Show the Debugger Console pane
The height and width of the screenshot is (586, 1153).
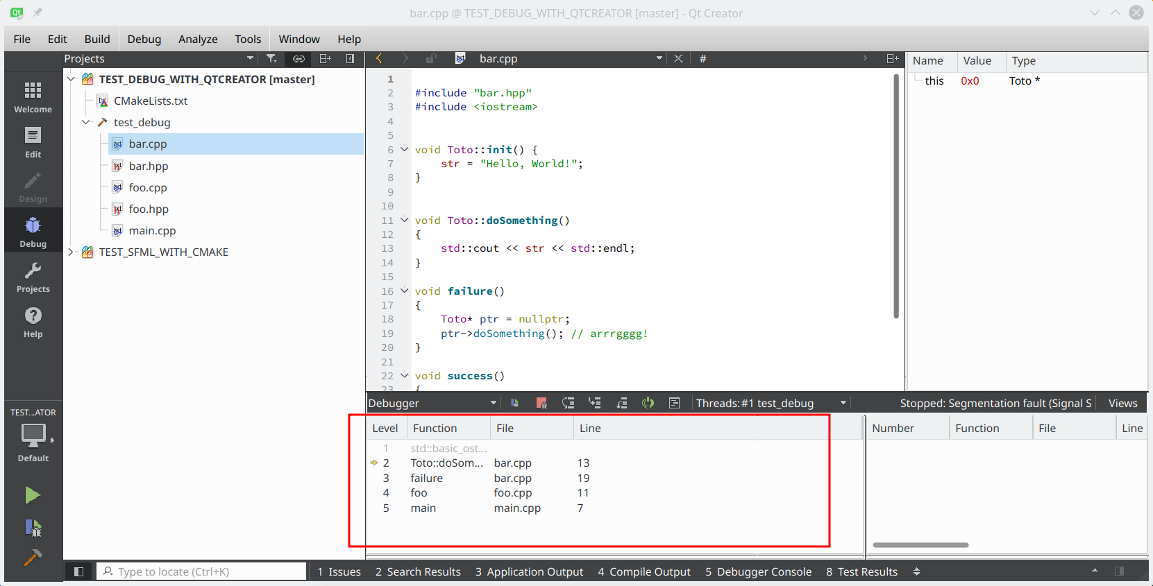(759, 571)
